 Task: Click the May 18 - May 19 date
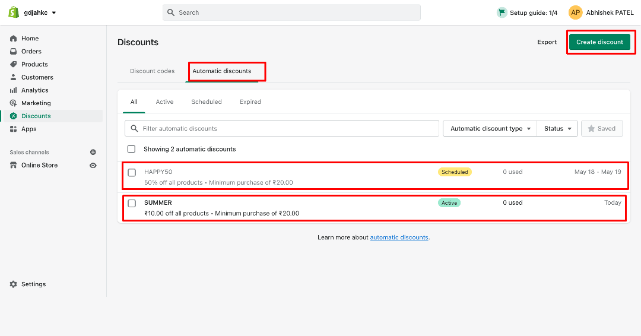tap(598, 172)
